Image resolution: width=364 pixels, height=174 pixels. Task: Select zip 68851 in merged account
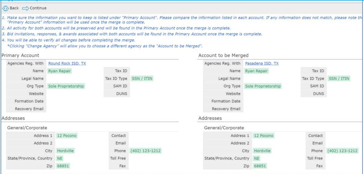[x=260, y=166]
